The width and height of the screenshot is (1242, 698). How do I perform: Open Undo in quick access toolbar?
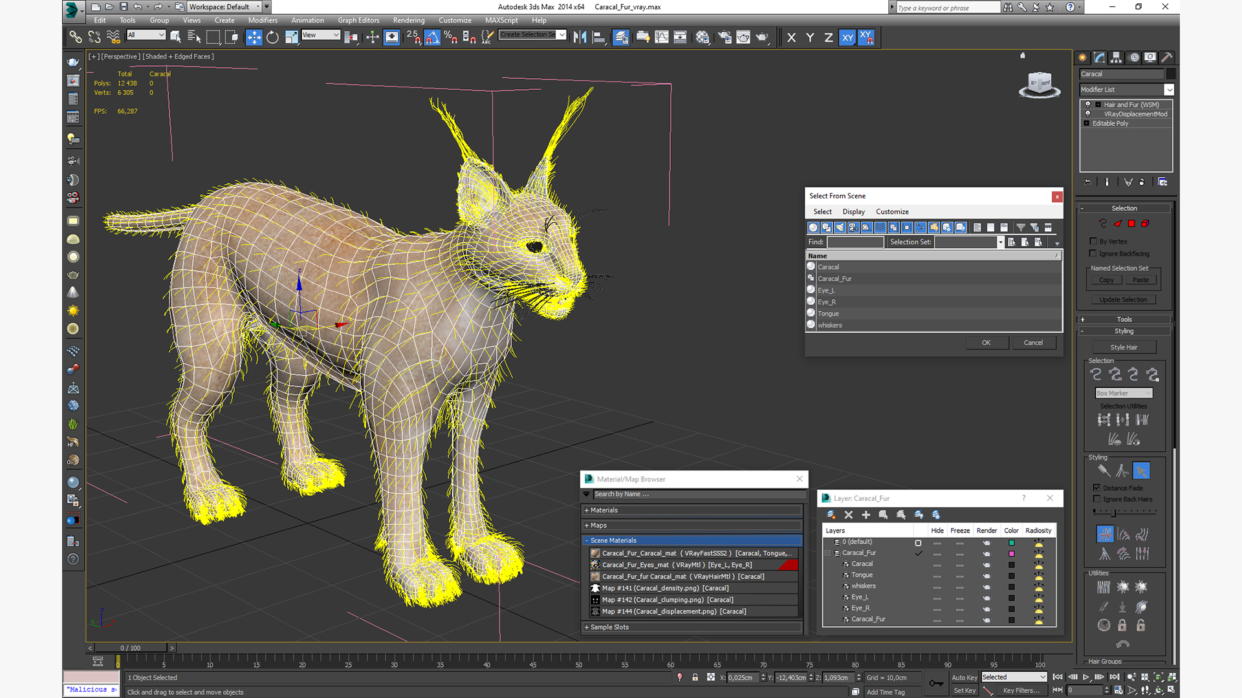point(138,6)
